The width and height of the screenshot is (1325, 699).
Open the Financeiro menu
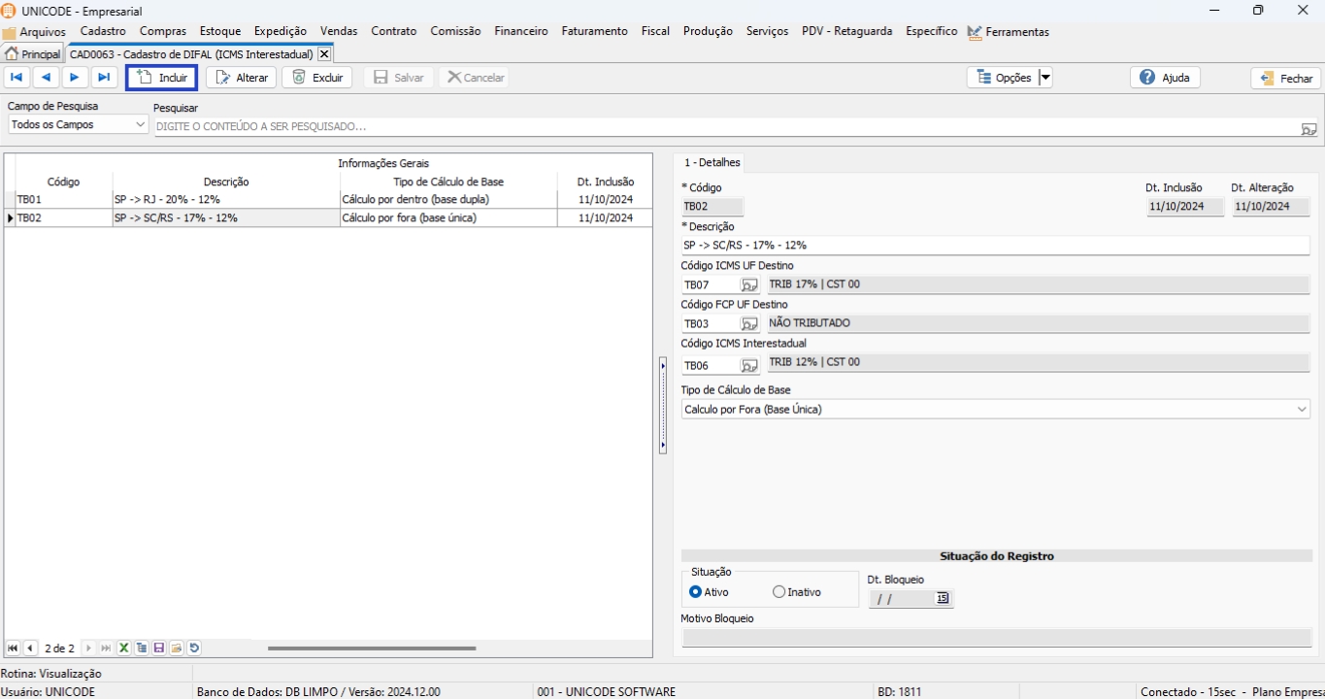pyautogui.click(x=520, y=31)
